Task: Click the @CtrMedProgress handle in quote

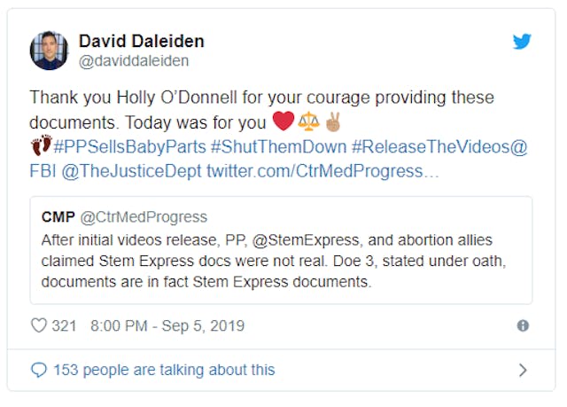Action: click(x=143, y=217)
